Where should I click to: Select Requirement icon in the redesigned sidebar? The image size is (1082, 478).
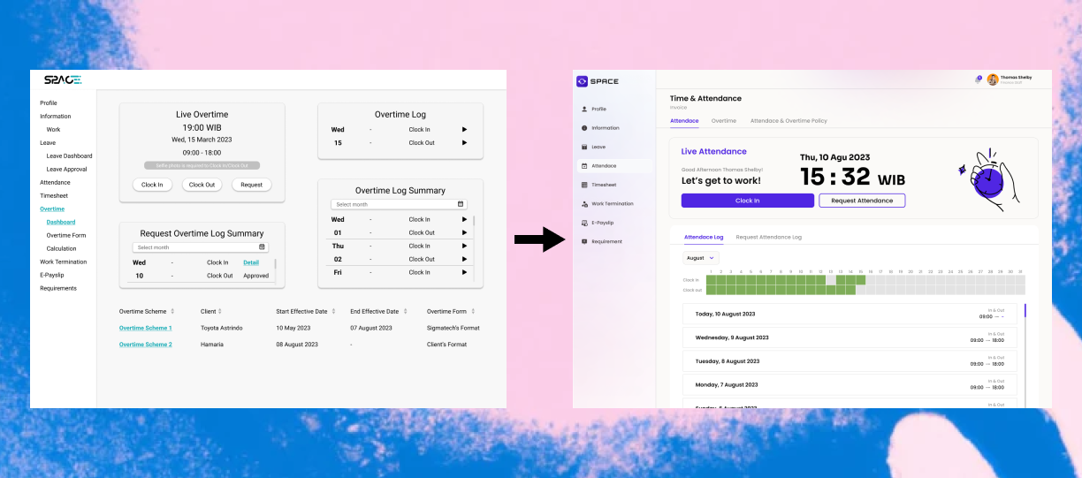584,241
